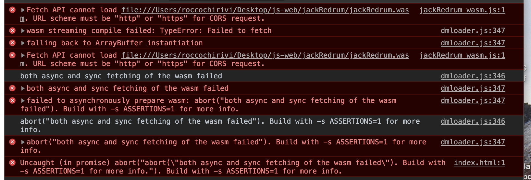Open dmloader.js:346 link beside plain 'both async' log
531x180 pixels.
click(x=473, y=76)
